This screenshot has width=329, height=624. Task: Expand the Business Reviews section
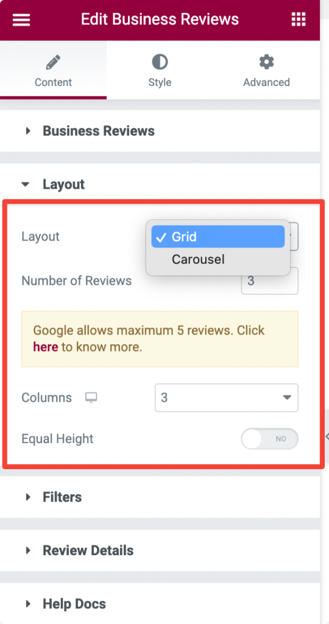(x=160, y=131)
